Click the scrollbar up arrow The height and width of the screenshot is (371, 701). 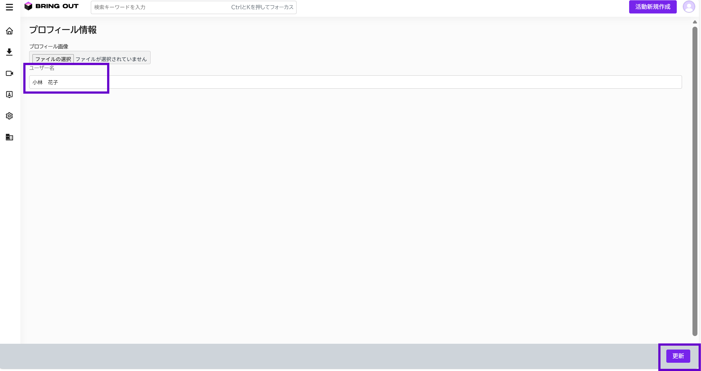(x=695, y=22)
